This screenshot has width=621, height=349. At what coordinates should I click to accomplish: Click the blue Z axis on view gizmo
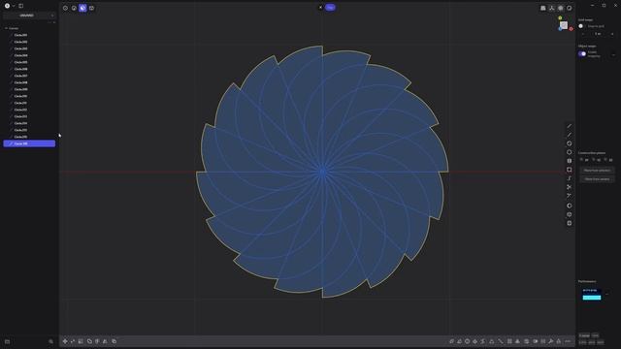[560, 29]
